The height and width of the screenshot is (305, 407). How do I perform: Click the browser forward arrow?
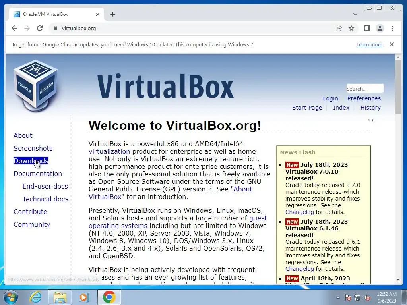[x=27, y=28]
